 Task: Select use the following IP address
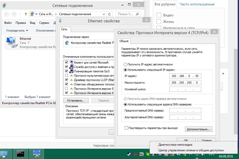pyautogui.click(x=125, y=70)
